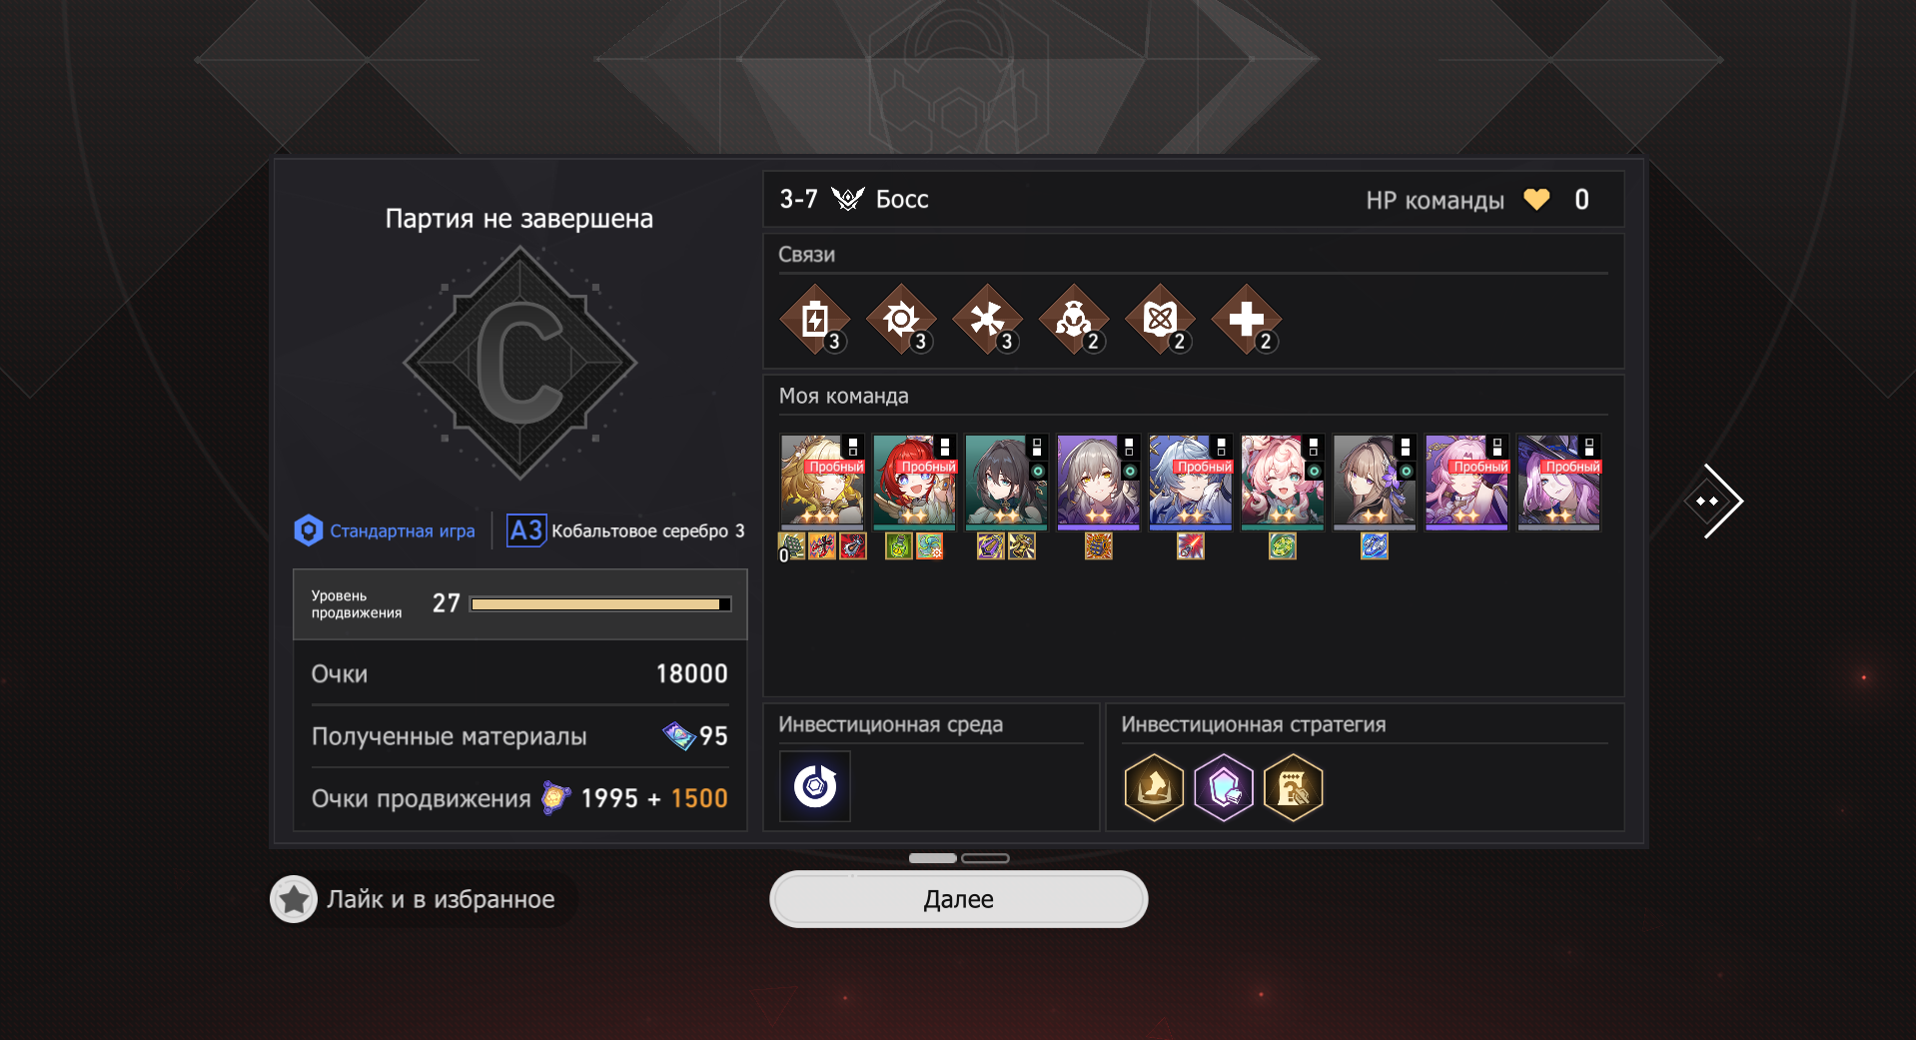Click the Стандартная игра label

click(403, 530)
